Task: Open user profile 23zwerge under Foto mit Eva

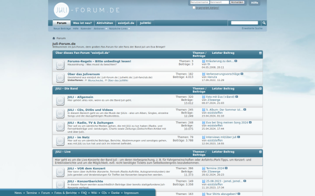Action: pyautogui.click(x=214, y=100)
